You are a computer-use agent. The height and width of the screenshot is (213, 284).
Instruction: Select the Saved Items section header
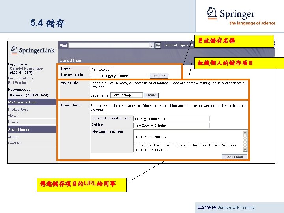(x=32, y=129)
